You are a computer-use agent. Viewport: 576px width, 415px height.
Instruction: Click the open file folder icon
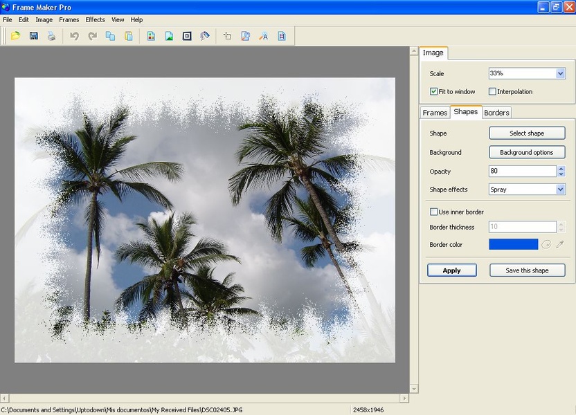pos(15,36)
